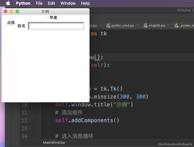
Task: Check the 苹果 checkbox
Action: [x=45, y=18]
